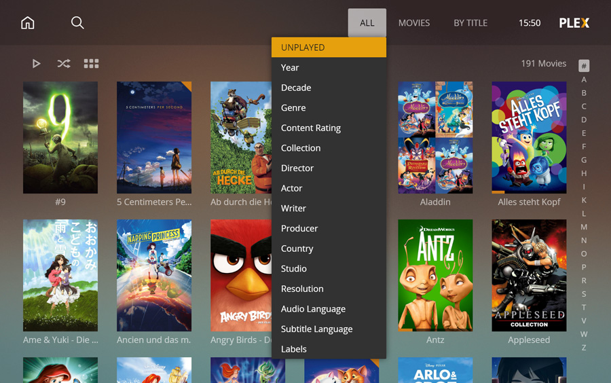
Task: Open the Napping Princess poster
Action: coord(154,276)
